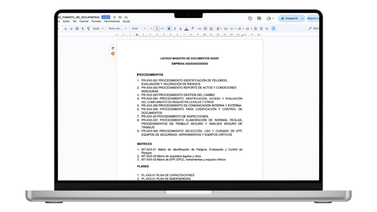Star the document as favorite
The height and width of the screenshot is (212, 377).
pyautogui.click(x=115, y=17)
